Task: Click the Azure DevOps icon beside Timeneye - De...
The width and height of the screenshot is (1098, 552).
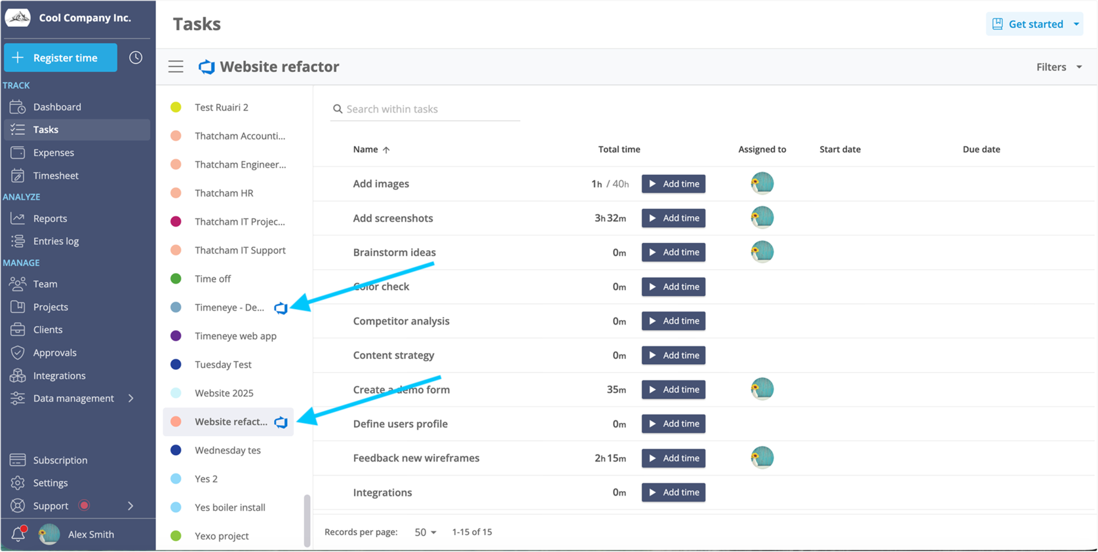Action: (281, 308)
